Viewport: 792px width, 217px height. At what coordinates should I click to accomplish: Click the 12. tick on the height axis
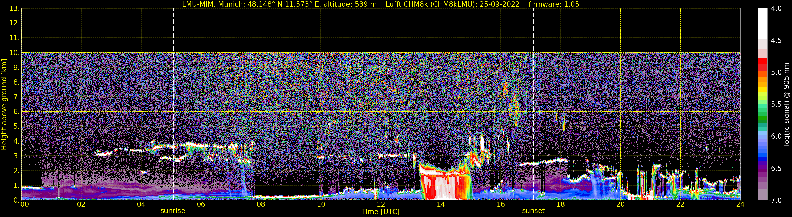pos(14,23)
